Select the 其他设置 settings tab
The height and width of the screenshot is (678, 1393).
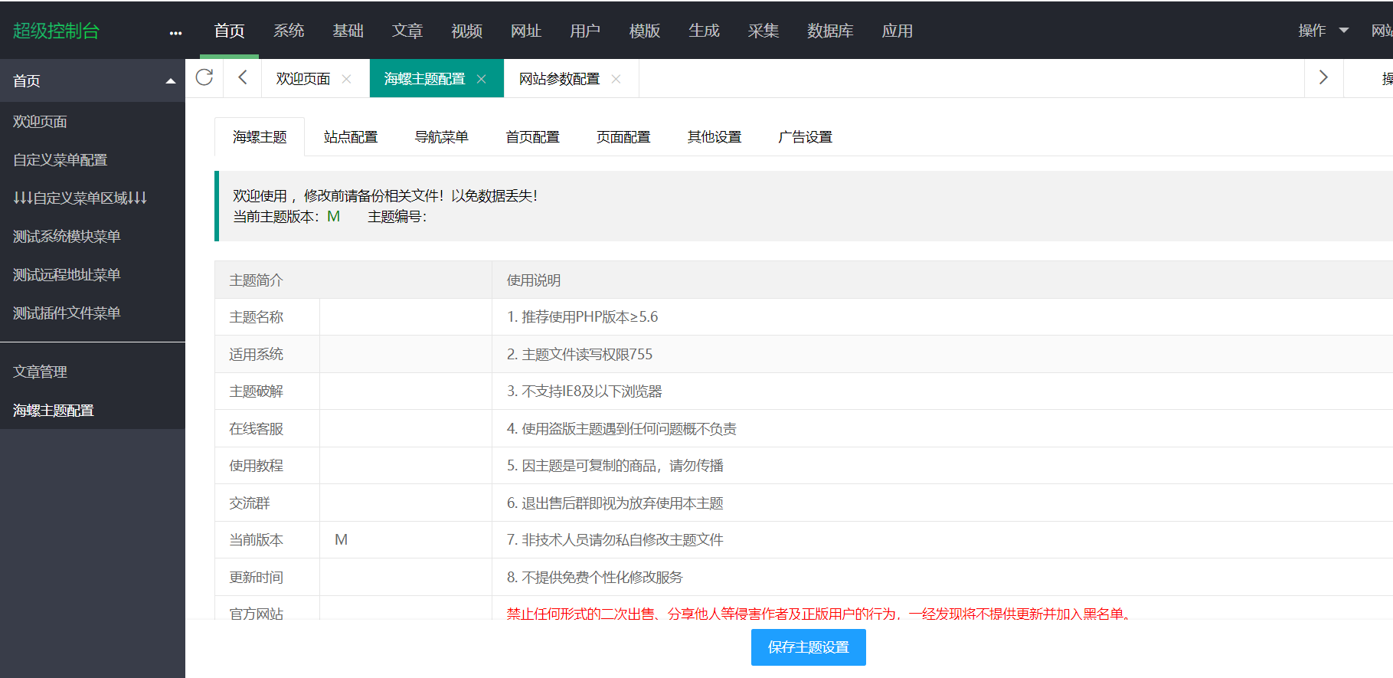click(x=714, y=137)
